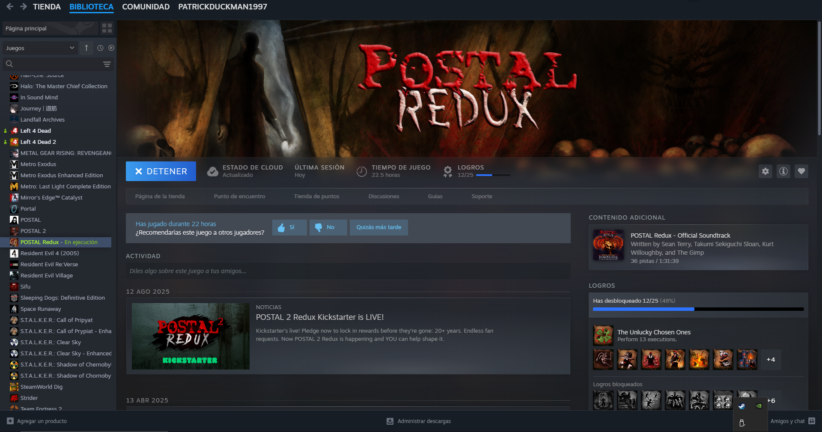Screen dimensions: 822x432
Task: Open game settings gear icon
Action: [765, 171]
